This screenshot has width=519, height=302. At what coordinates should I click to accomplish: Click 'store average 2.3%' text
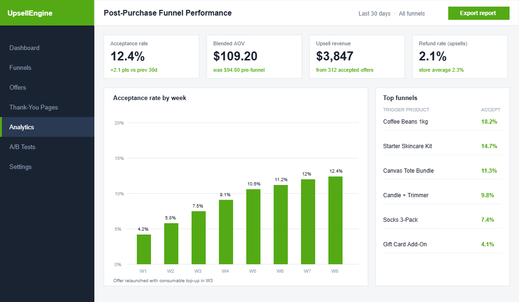pos(441,70)
